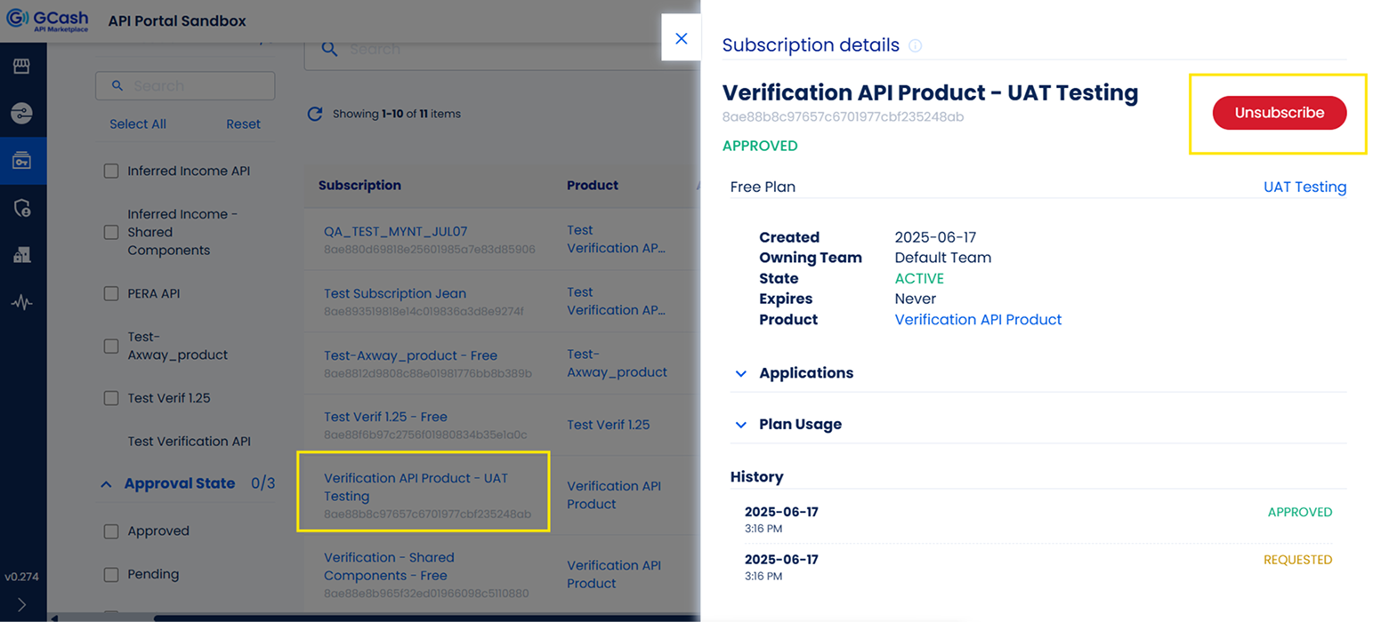Click the Unsubscribe button

pos(1279,113)
